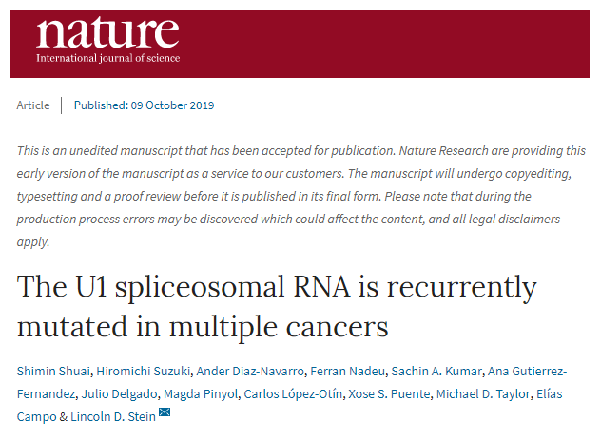Click author name Ferran Nadeu
The image size is (601, 440).
[x=348, y=370]
